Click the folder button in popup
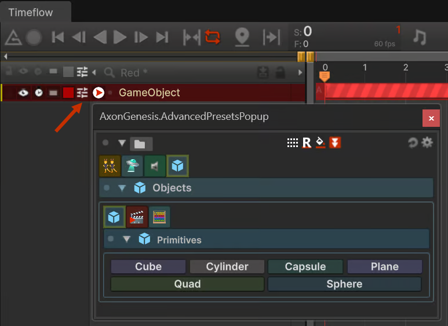This screenshot has width=448, height=326. pos(141,144)
